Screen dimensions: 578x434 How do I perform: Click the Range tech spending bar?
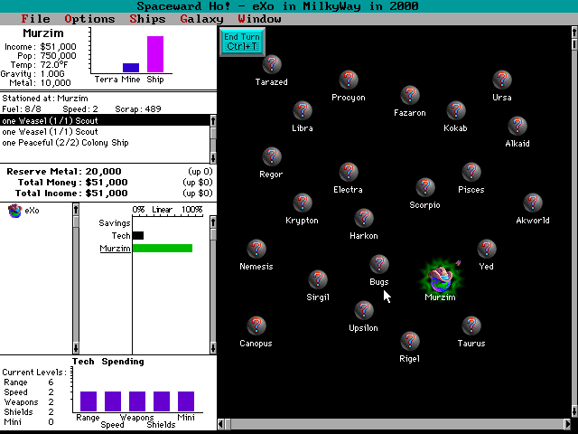coord(89,401)
